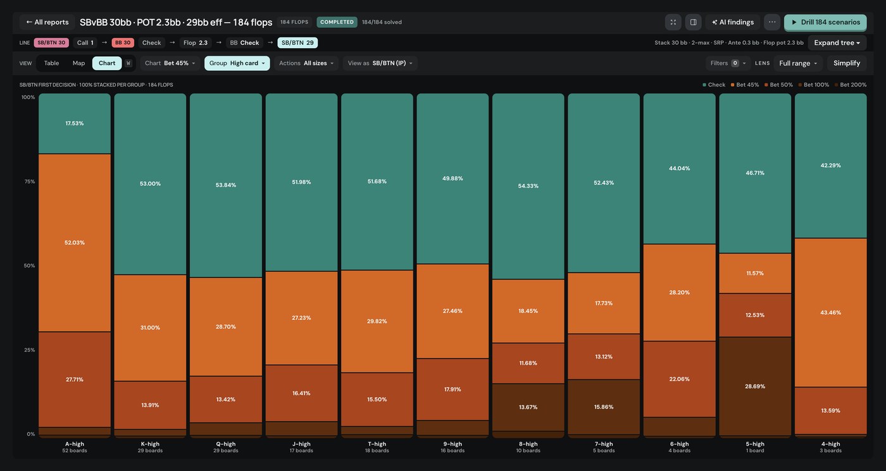Start Drill 184 scenarios
Image resolution: width=886 pixels, height=471 pixels.
click(x=825, y=22)
